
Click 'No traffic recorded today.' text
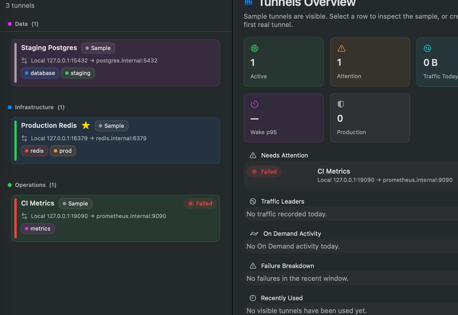[x=287, y=214]
